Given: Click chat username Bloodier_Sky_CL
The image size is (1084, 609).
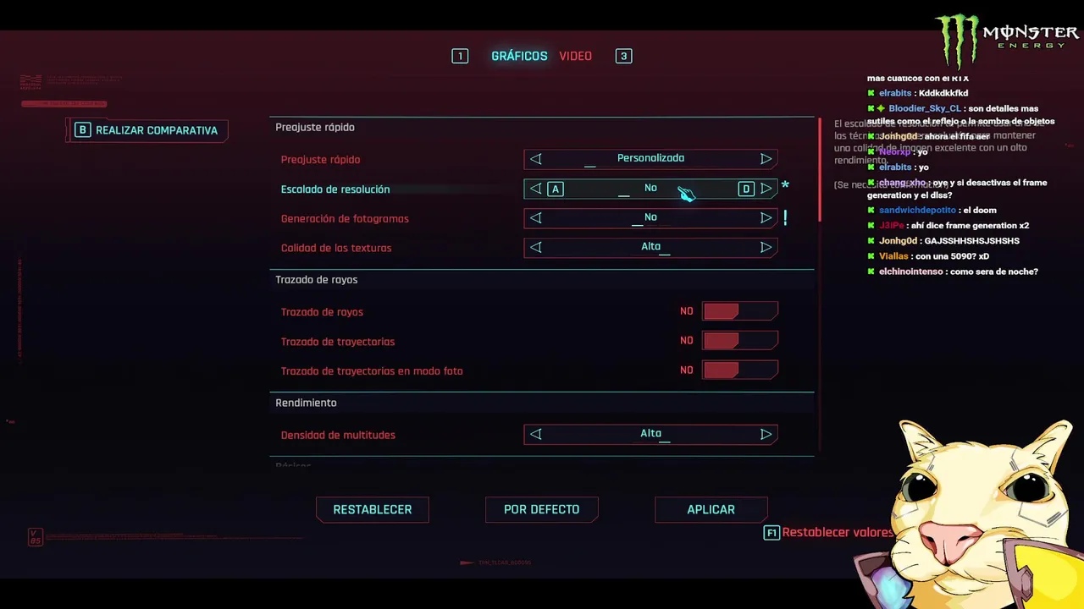Looking at the screenshot, I should (925, 108).
